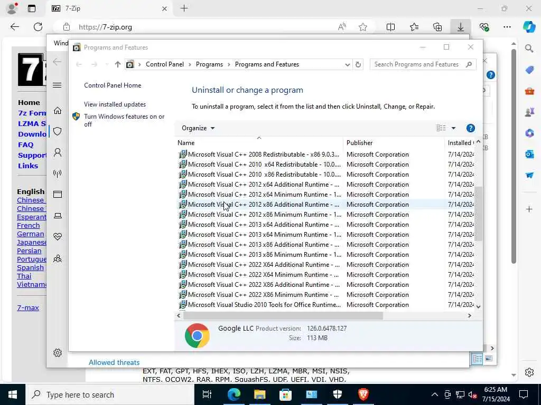Open Device security laptop icon
The image size is (541, 405).
[x=58, y=216]
